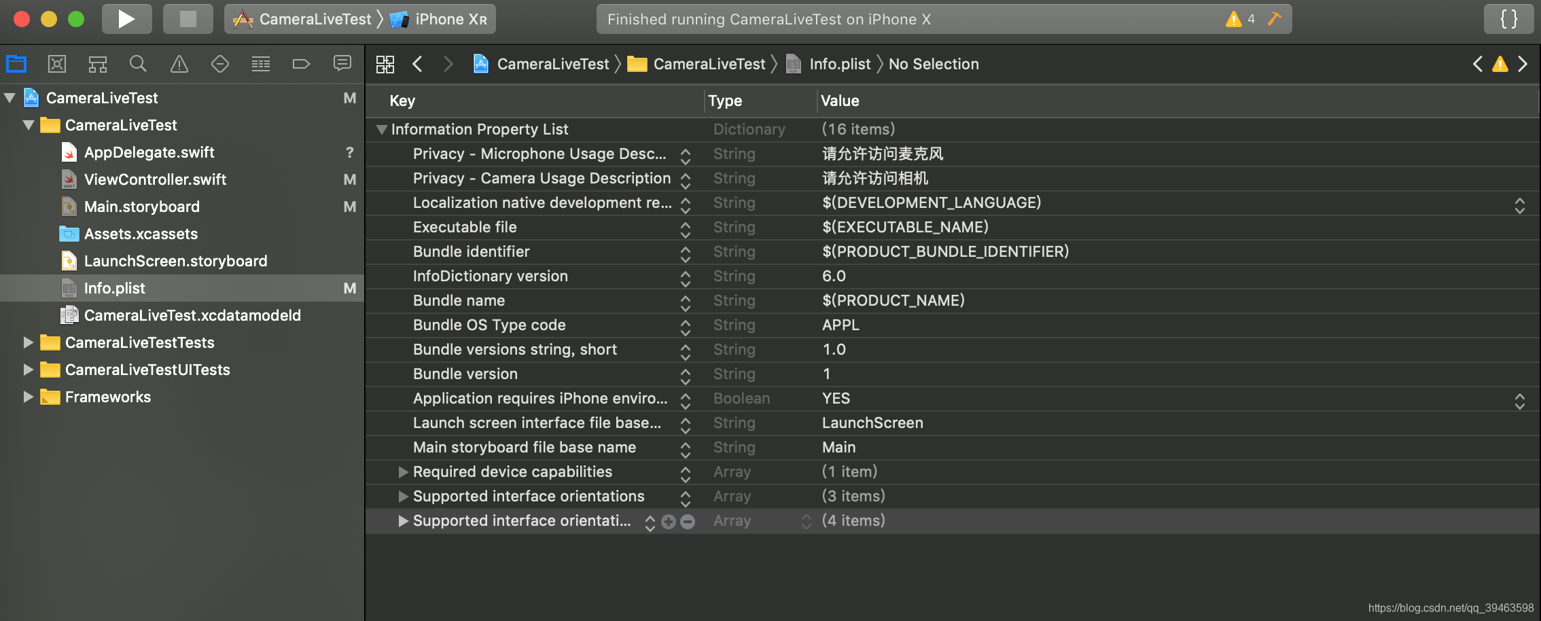Select the Bundle name row
This screenshot has width=1541, height=621.
(x=953, y=300)
